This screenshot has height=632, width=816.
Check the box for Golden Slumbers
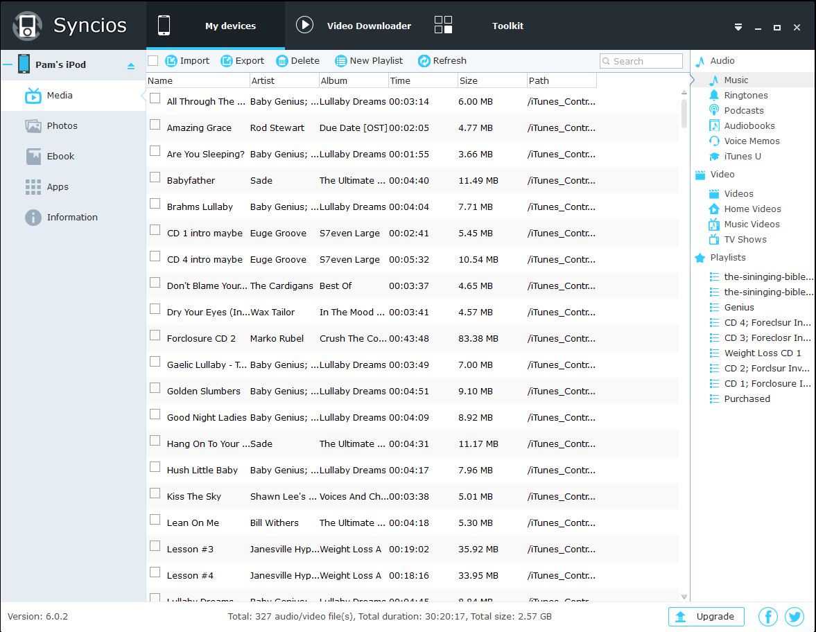pyautogui.click(x=155, y=387)
